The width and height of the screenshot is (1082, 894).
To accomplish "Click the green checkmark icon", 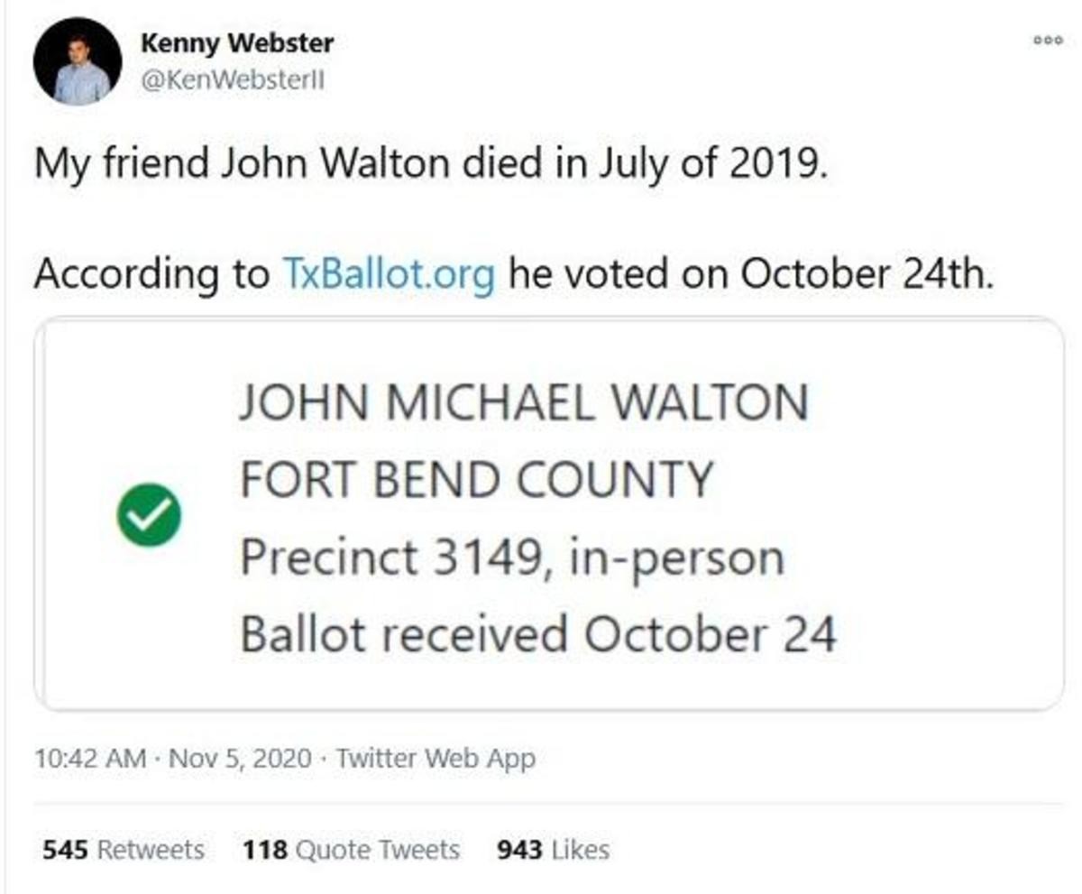I will click(149, 515).
